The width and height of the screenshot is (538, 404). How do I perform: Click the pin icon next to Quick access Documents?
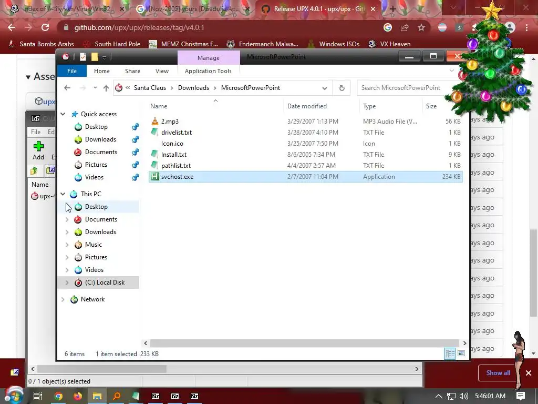(x=136, y=152)
